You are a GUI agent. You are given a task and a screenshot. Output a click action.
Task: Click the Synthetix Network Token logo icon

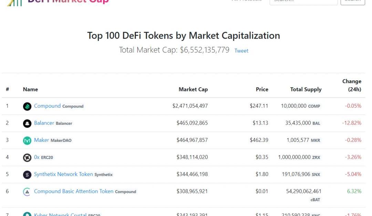pyautogui.click(x=27, y=175)
